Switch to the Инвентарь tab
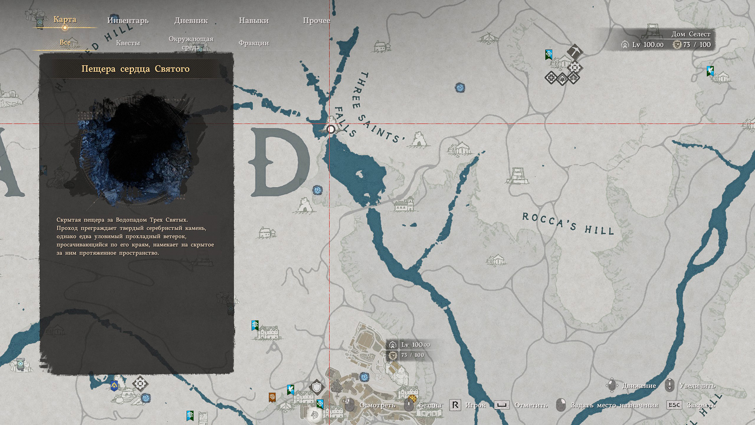The image size is (755, 425). coord(128,20)
